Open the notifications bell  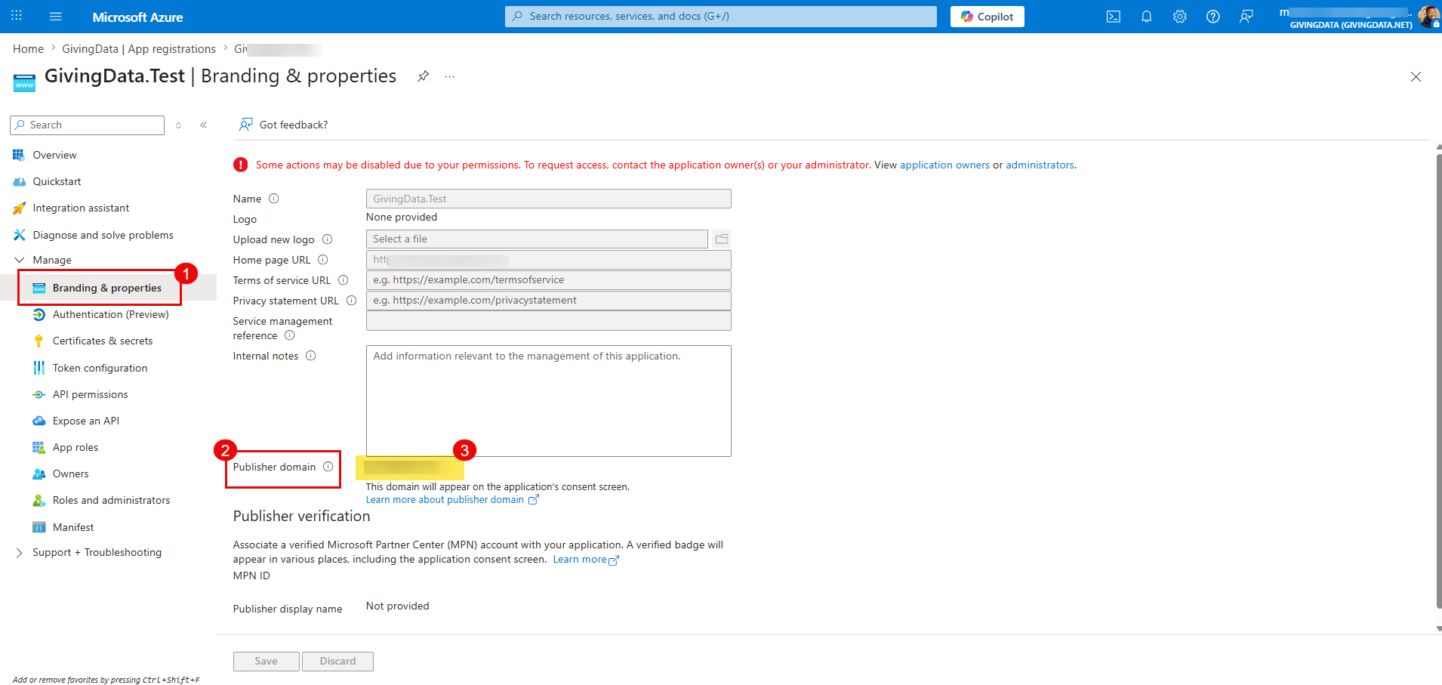(x=1147, y=17)
